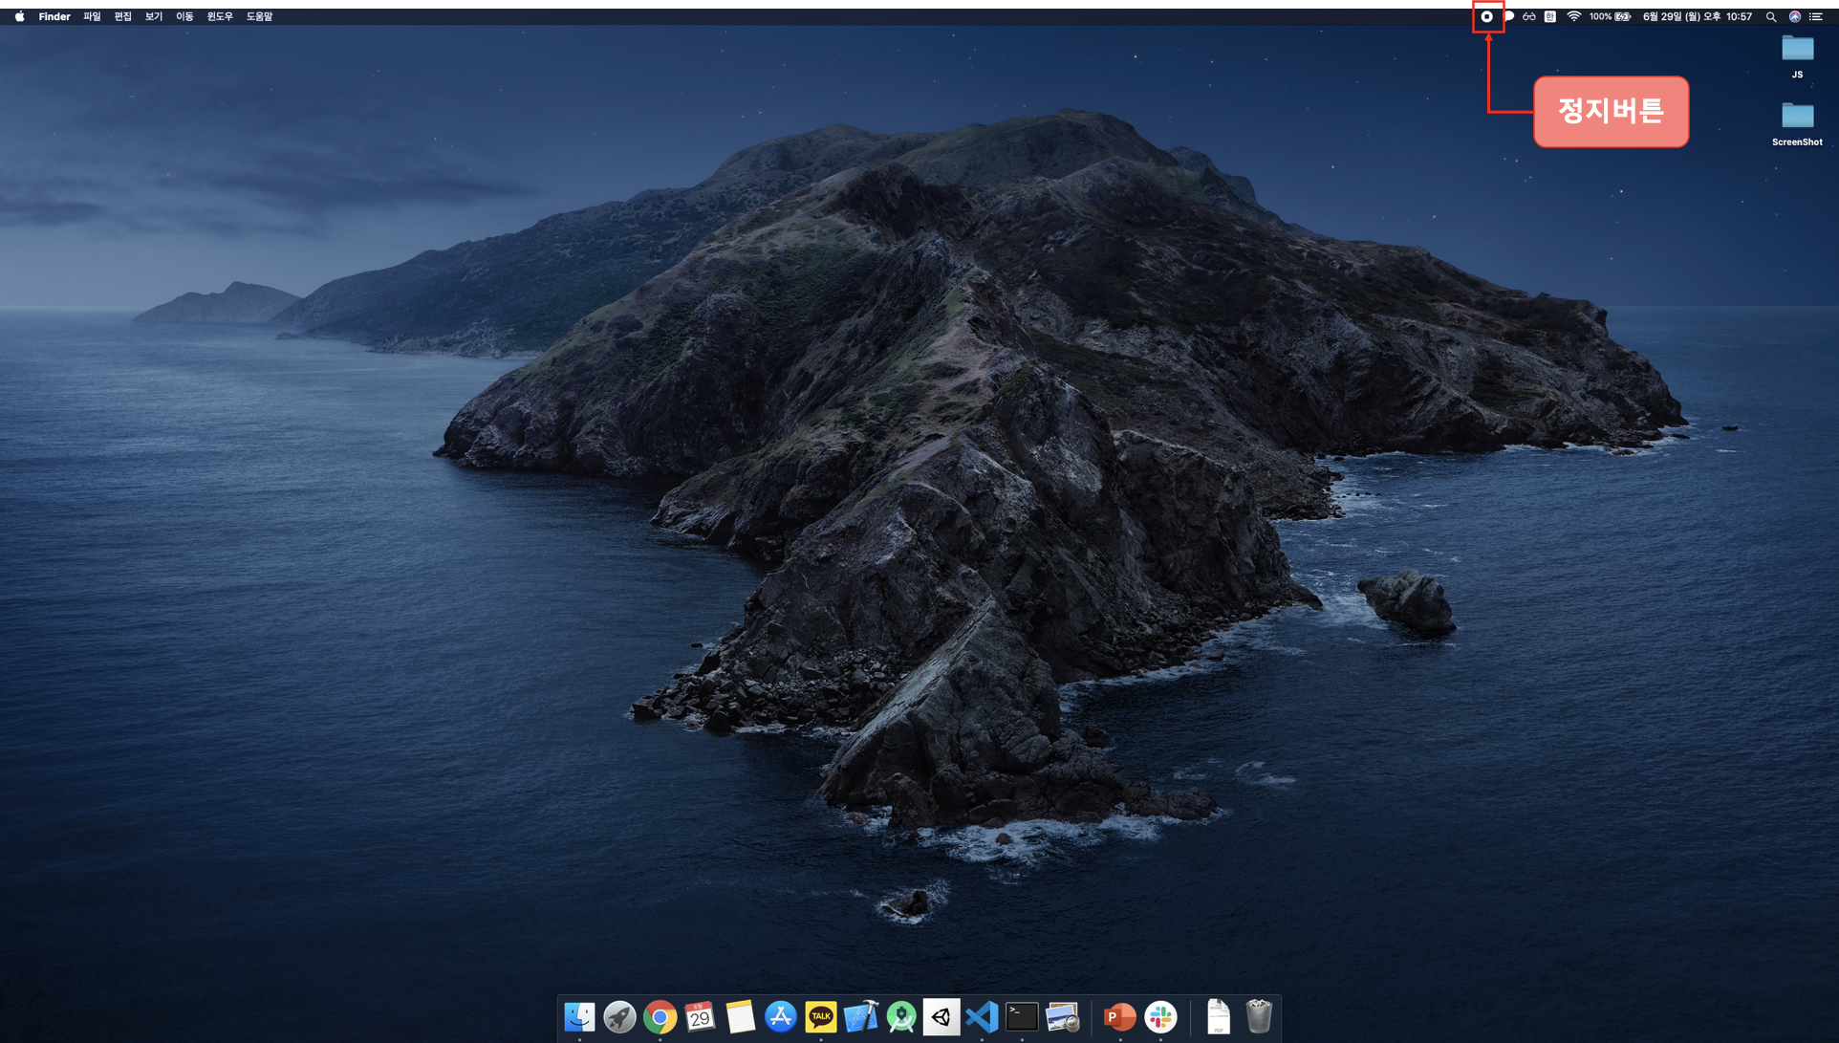Viewport: 1839px width, 1043px height.
Task: Toggle Korean input source in menu bar
Action: click(x=1550, y=16)
